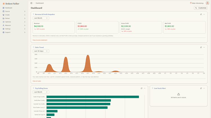Open the user profile avatar
This screenshot has width=211, height=118.
coord(207,3)
